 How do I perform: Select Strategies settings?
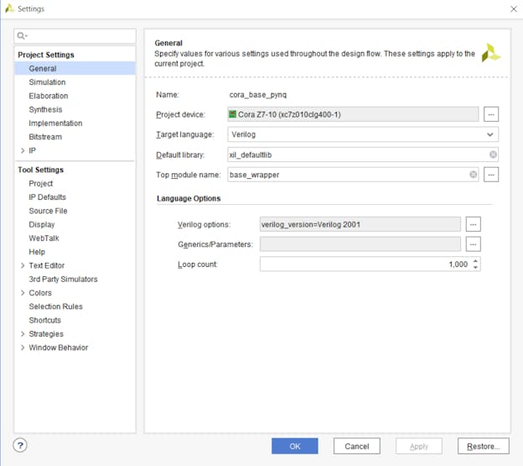click(x=46, y=334)
